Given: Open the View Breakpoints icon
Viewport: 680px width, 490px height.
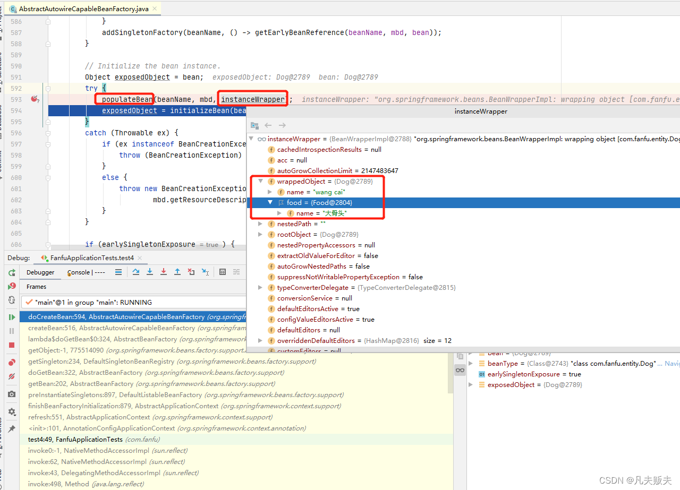Looking at the screenshot, I should coord(12,363).
